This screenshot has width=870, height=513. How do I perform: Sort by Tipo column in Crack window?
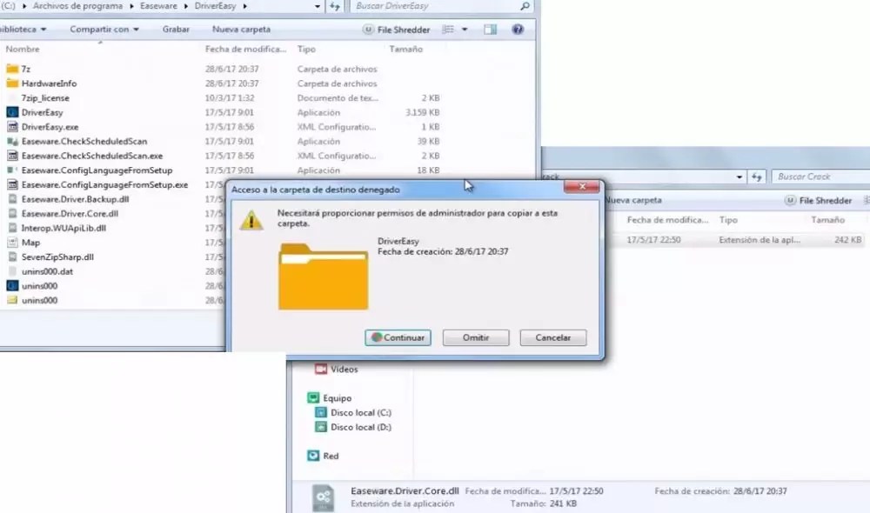click(728, 220)
